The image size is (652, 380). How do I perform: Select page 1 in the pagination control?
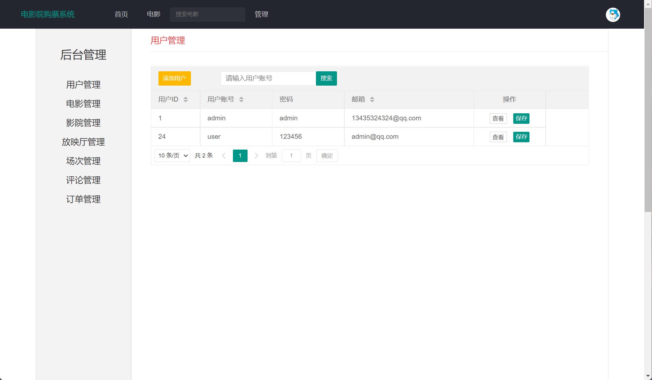pyautogui.click(x=240, y=156)
